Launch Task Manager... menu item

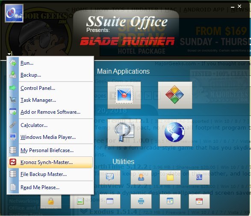point(50,100)
